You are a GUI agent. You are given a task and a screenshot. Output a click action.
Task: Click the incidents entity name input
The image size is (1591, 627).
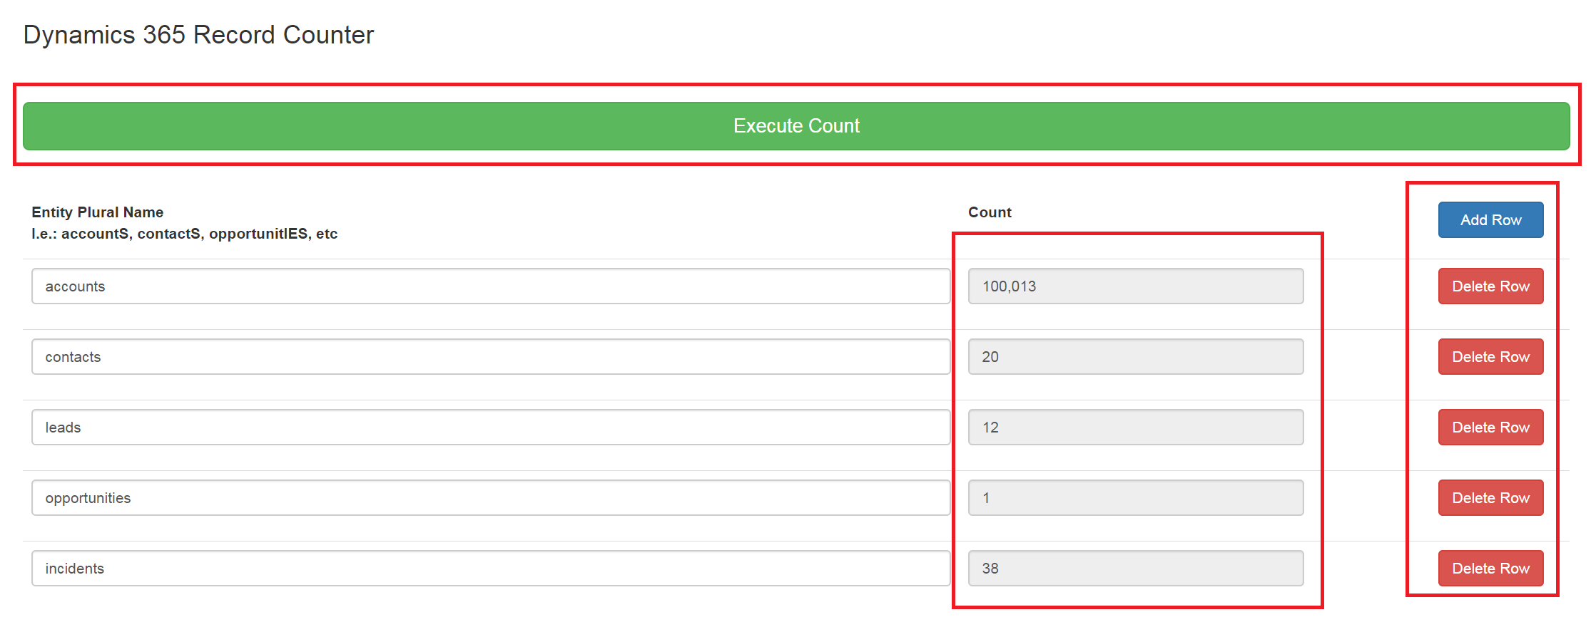[x=490, y=569]
